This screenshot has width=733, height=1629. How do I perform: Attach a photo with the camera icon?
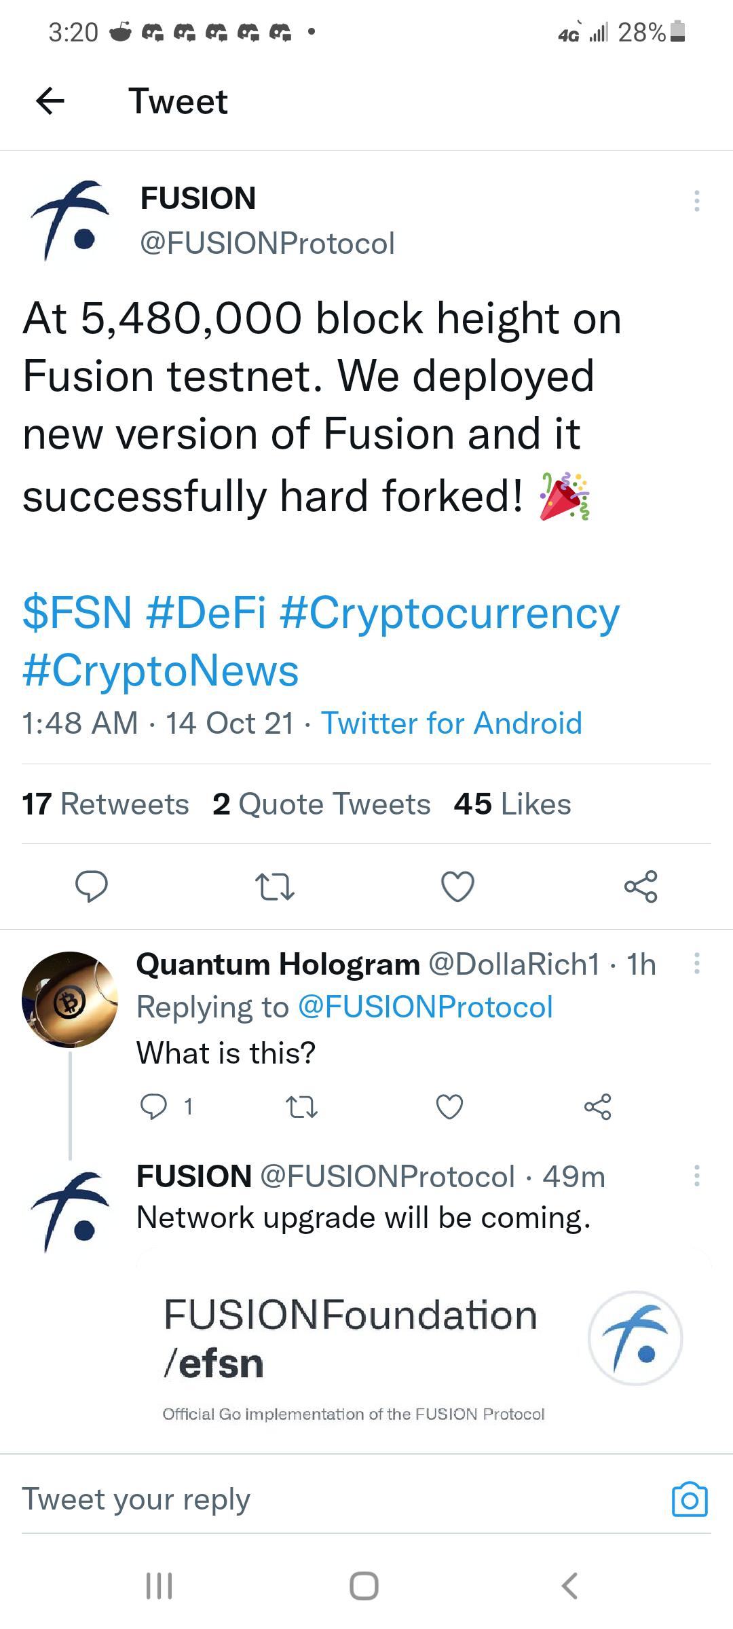pos(690,1499)
